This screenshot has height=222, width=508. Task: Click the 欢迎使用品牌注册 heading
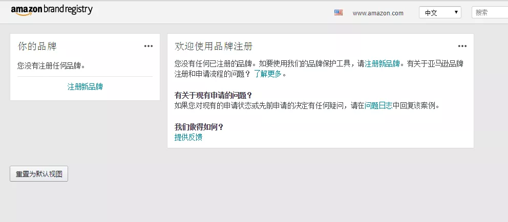214,46
